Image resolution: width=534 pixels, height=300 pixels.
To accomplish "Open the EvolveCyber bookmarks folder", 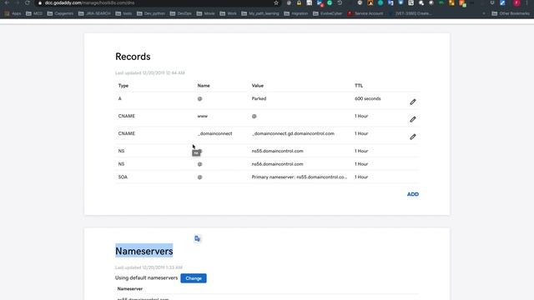I will pyautogui.click(x=328, y=13).
